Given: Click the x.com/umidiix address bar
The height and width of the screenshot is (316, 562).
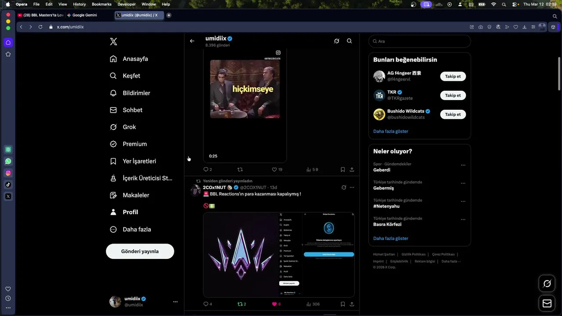Looking at the screenshot, I should 70,27.
